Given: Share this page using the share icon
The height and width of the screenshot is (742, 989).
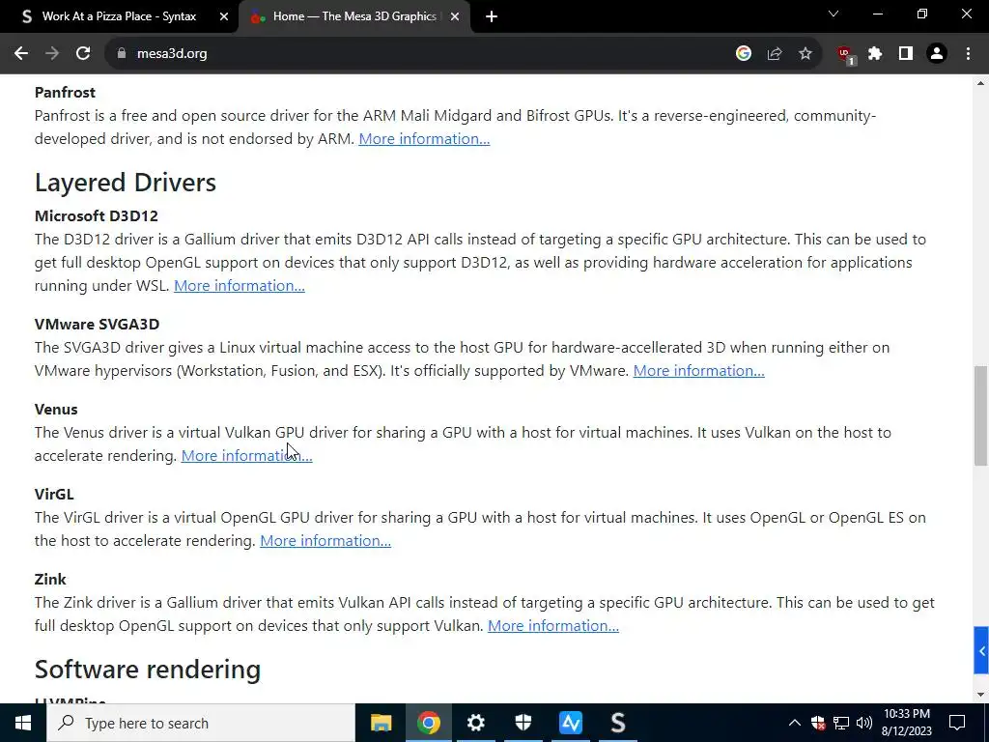Looking at the screenshot, I should [775, 54].
